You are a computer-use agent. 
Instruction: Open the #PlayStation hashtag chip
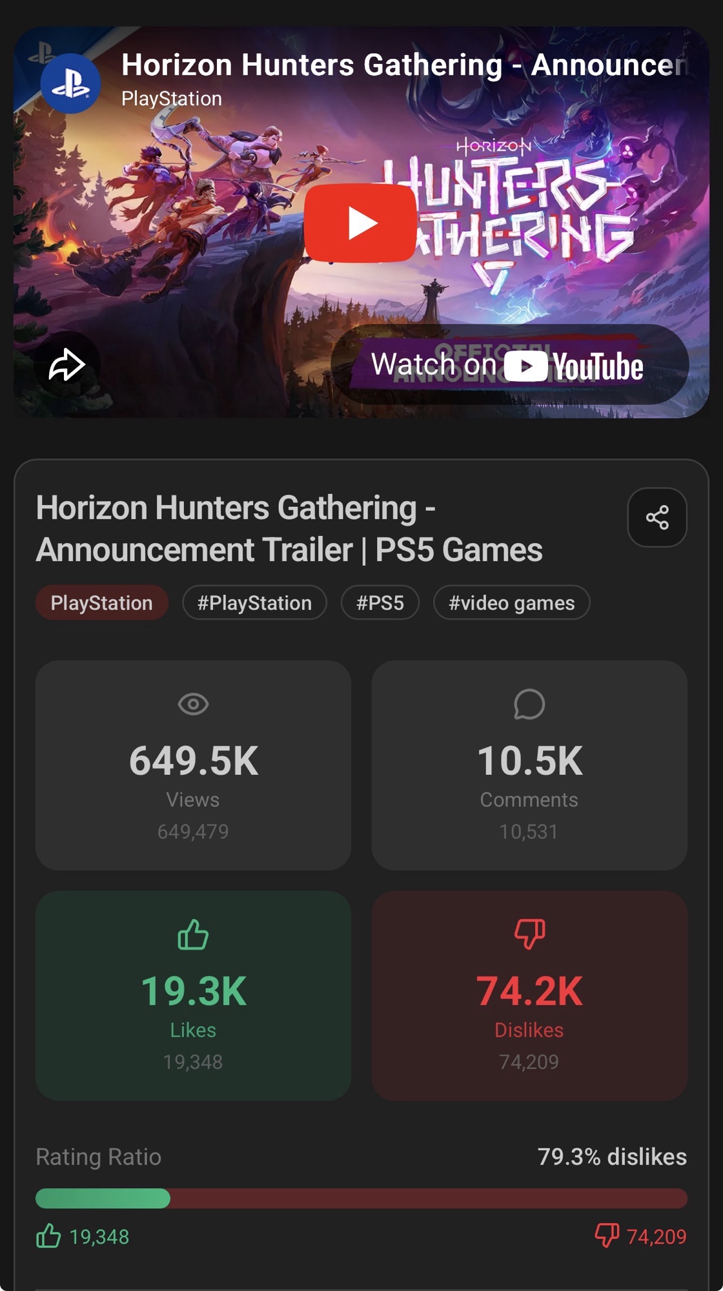254,603
